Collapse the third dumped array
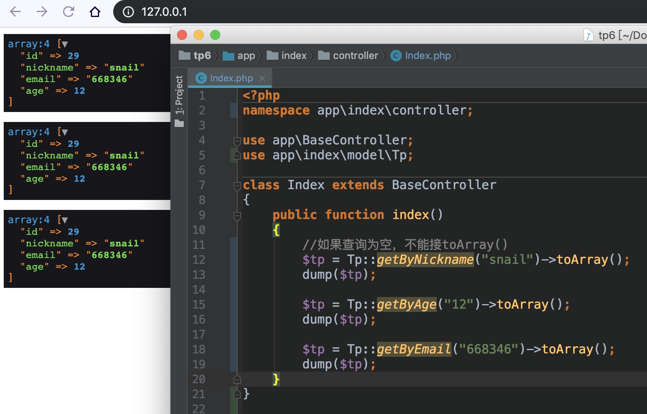 tap(65, 220)
